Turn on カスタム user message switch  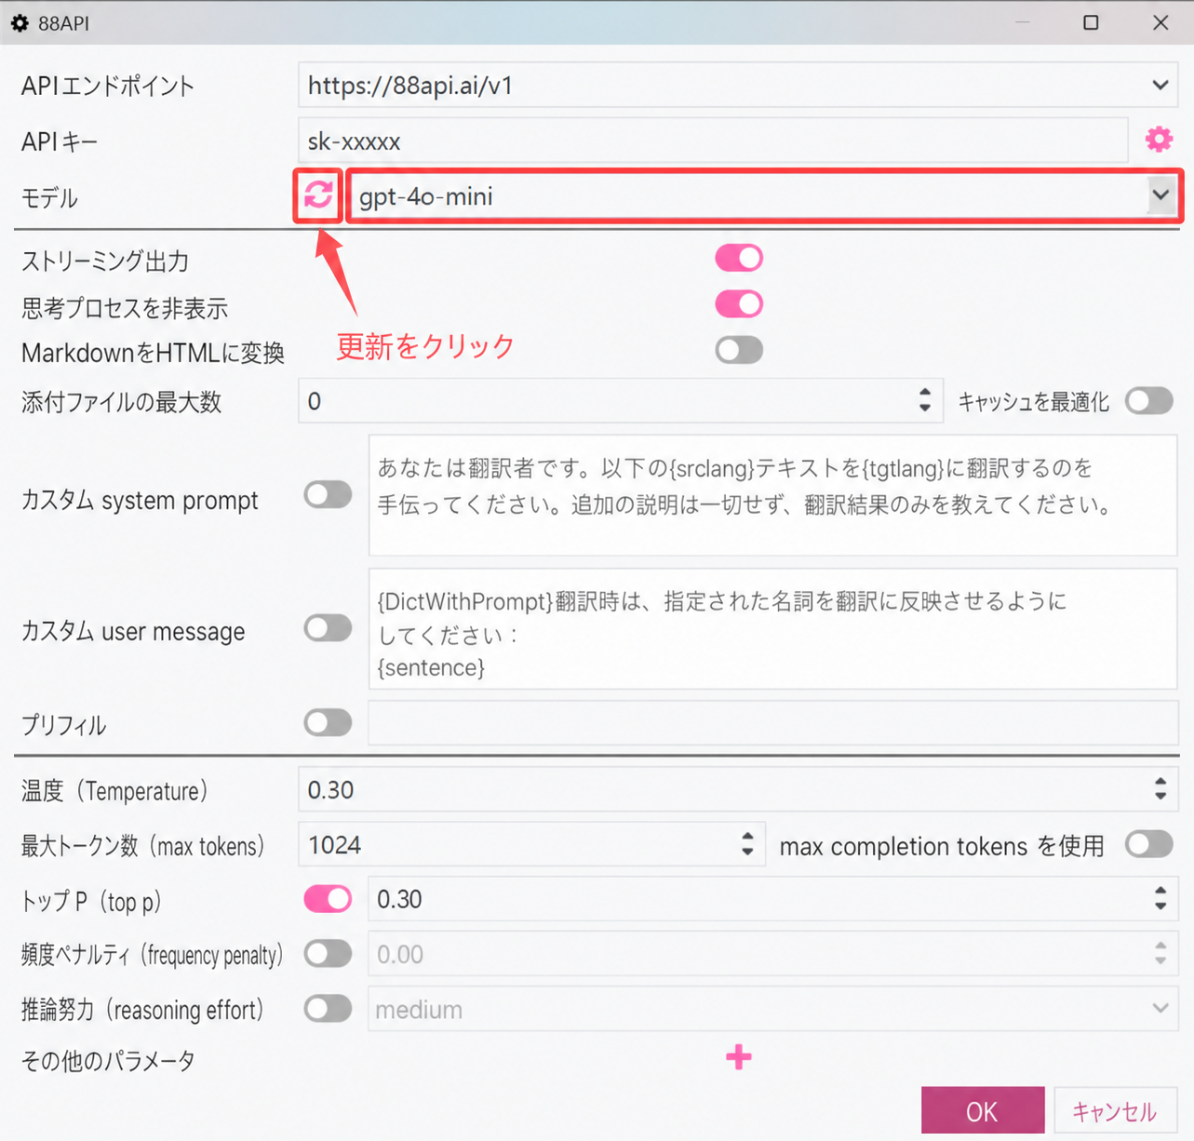tap(328, 628)
